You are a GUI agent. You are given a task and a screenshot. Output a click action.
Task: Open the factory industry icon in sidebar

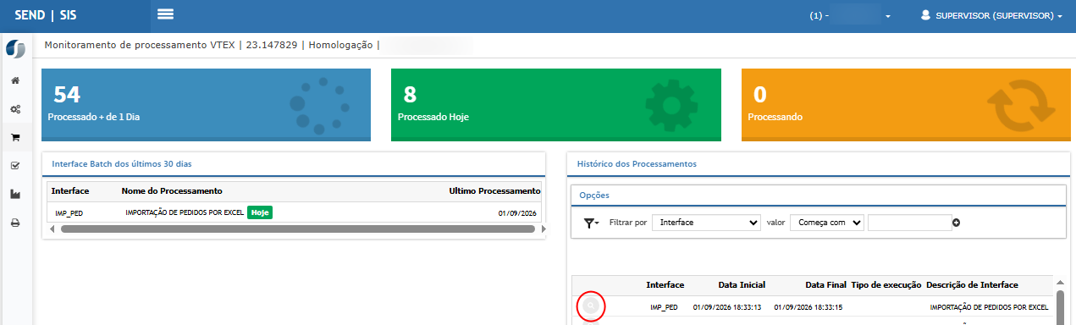click(15, 194)
